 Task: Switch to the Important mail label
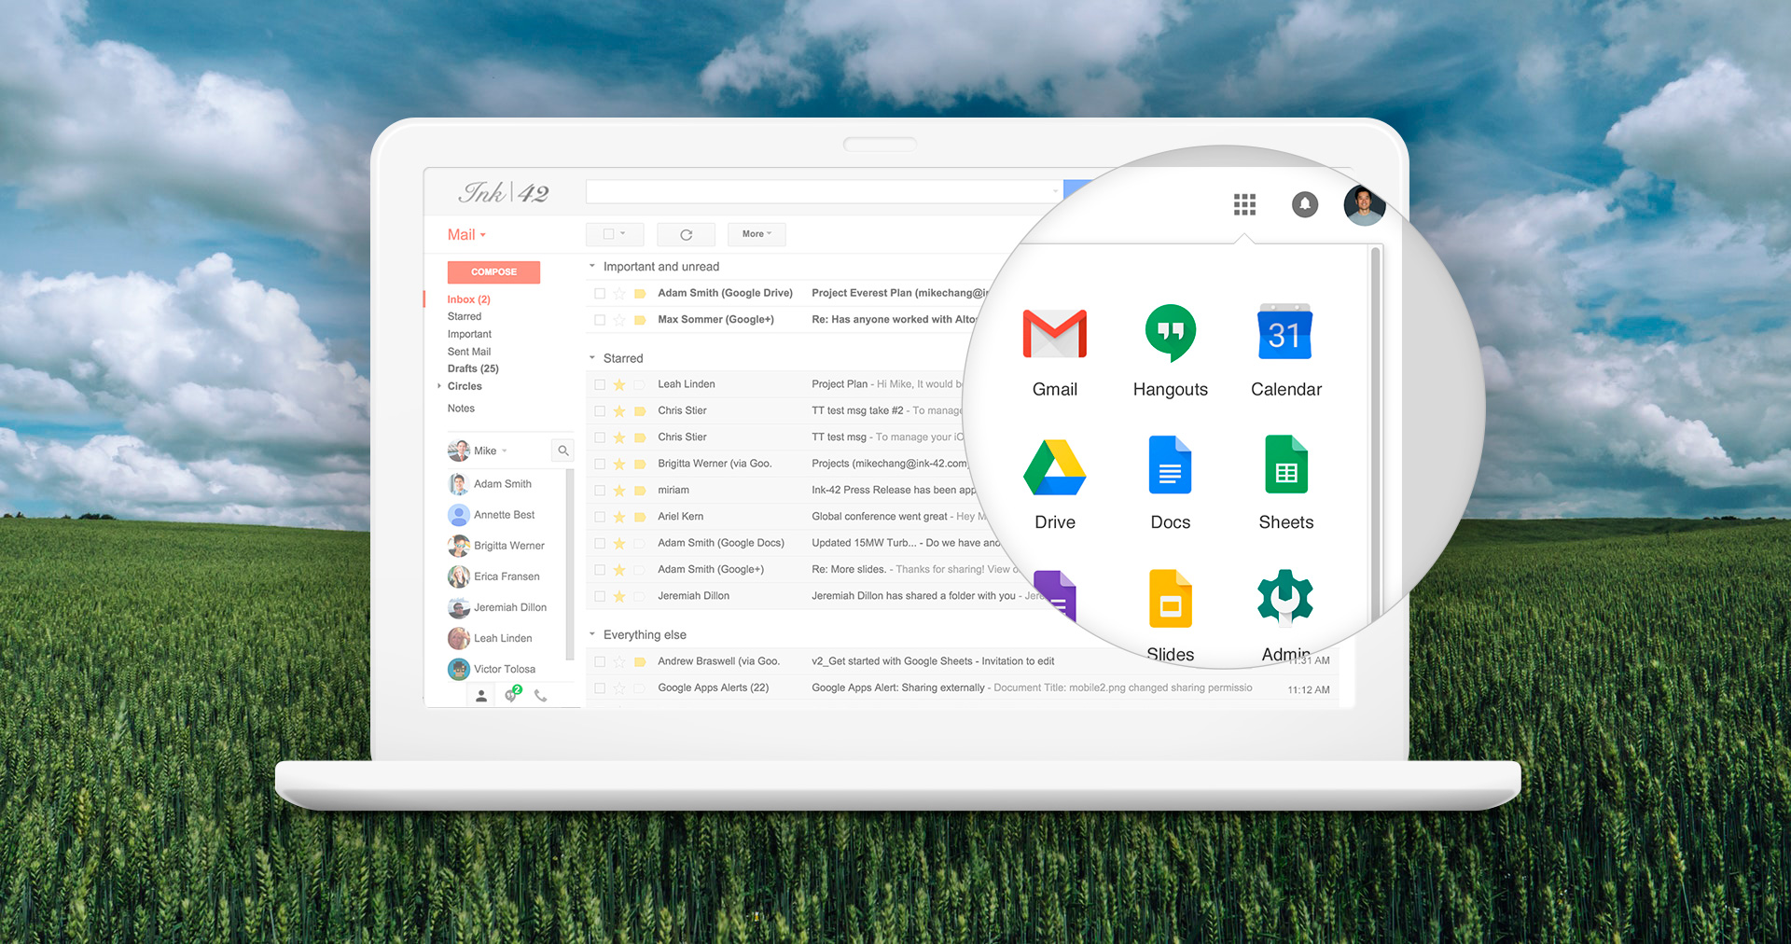click(468, 334)
